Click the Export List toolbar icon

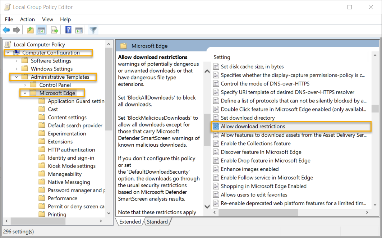55,30
